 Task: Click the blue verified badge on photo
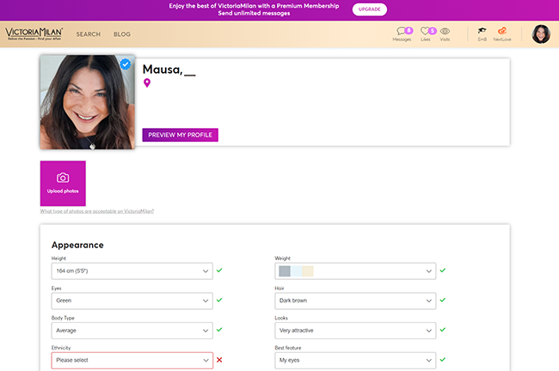(126, 64)
